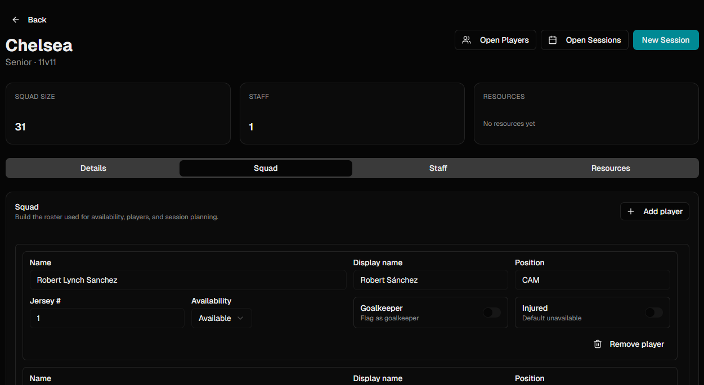Click the Remove player label
Screen dimensions: 704x385
636,344
